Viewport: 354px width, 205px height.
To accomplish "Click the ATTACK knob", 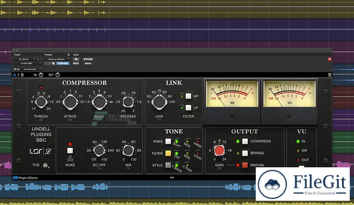I will pyautogui.click(x=70, y=102).
